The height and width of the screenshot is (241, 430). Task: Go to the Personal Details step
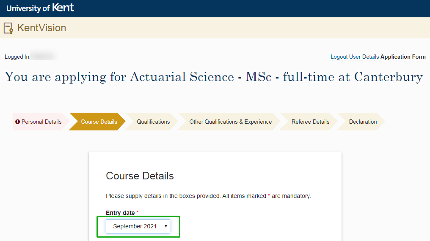point(41,122)
